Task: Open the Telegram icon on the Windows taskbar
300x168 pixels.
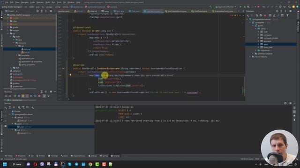Action: pos(76,164)
